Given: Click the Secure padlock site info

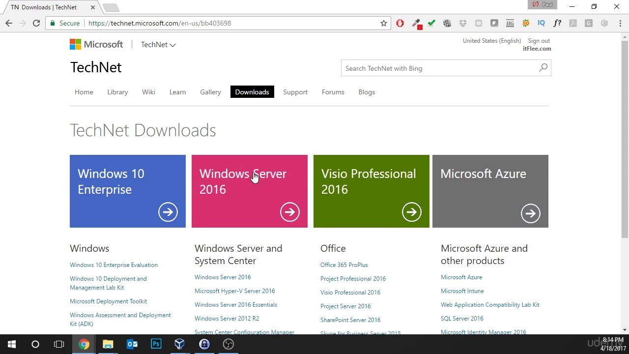Looking at the screenshot, I should point(65,23).
